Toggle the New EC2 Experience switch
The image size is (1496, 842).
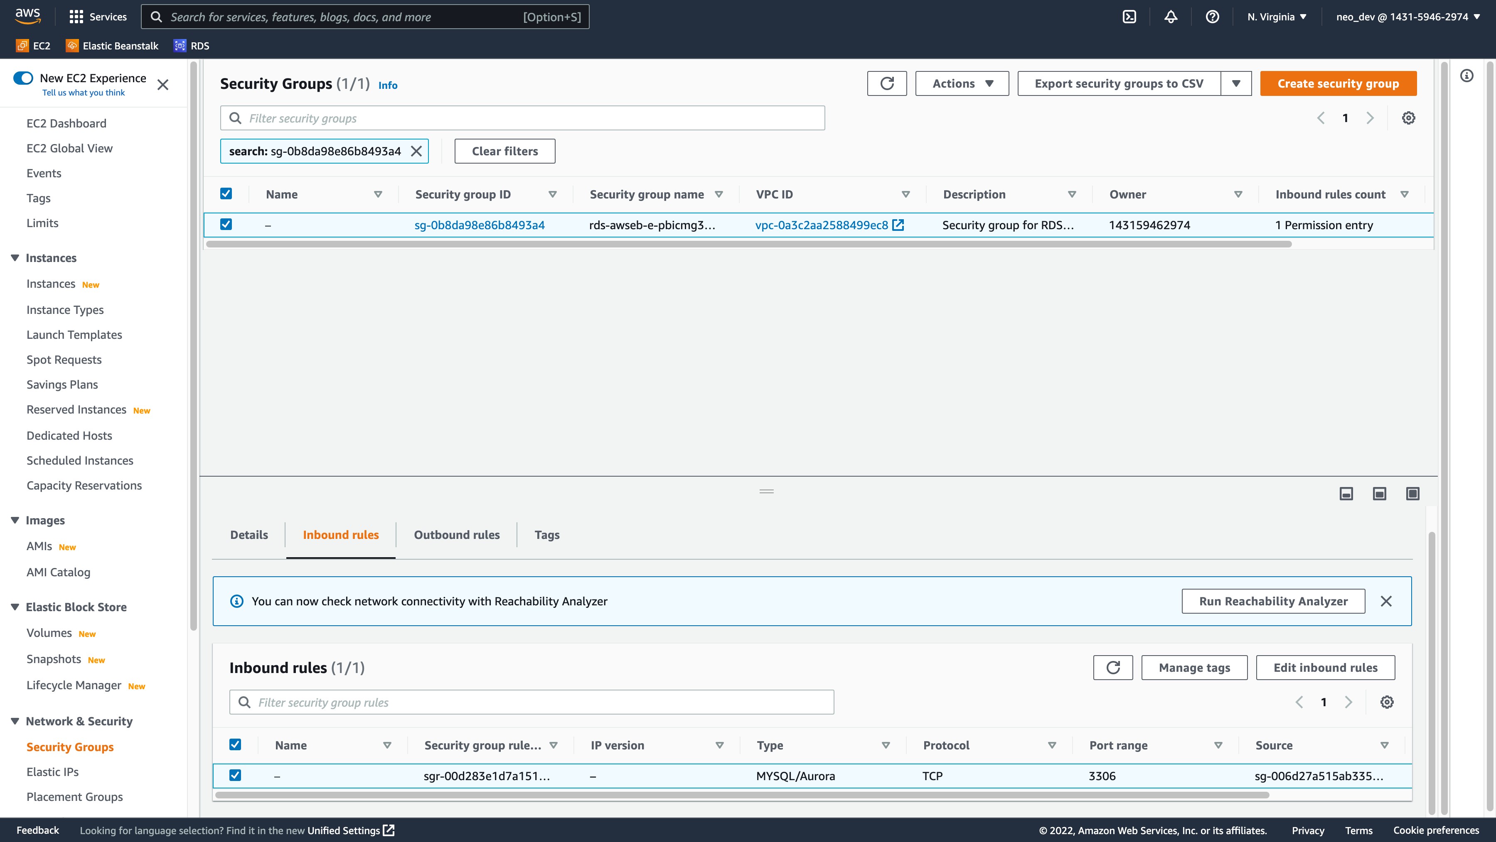pyautogui.click(x=24, y=78)
